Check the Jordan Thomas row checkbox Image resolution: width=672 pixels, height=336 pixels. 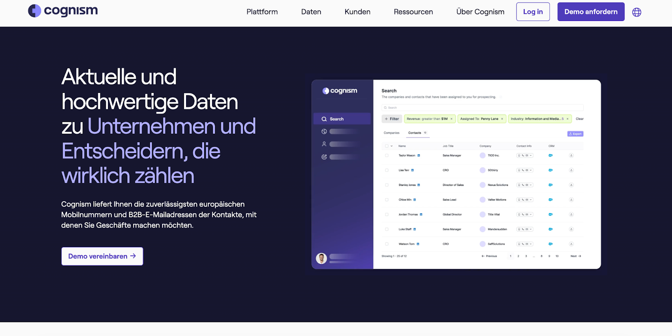point(387,214)
